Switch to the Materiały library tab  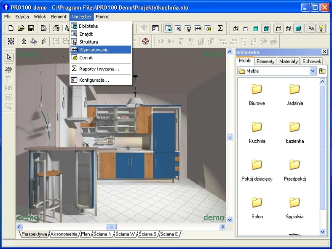[288, 61]
